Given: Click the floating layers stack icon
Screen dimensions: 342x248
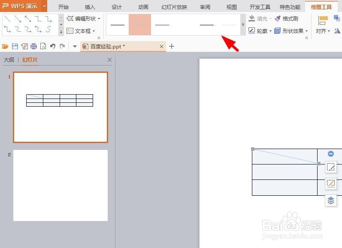Looking at the screenshot, I should coord(331,200).
